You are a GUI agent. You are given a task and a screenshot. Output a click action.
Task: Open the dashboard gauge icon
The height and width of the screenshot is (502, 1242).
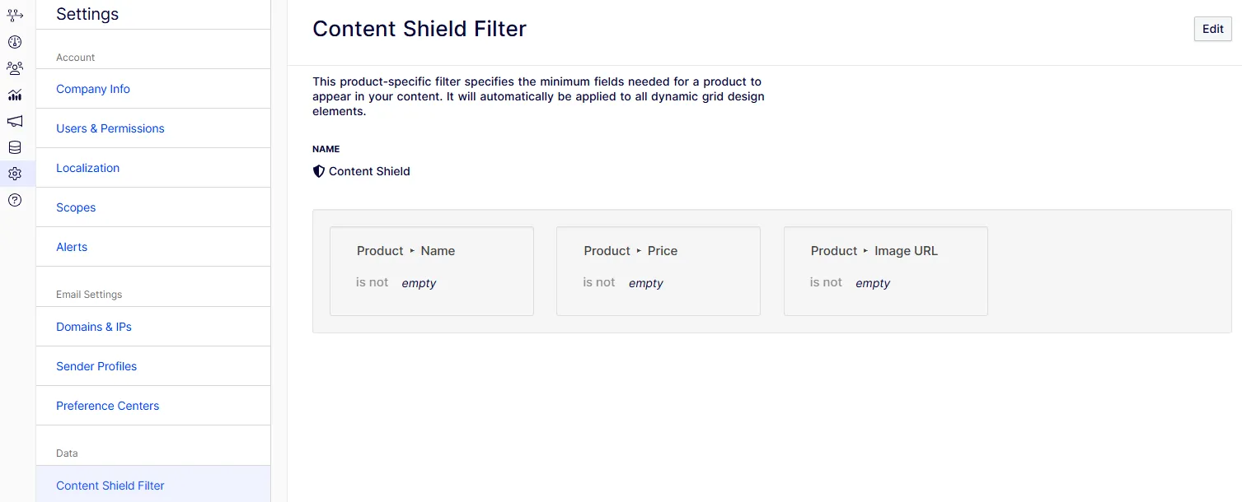coord(15,42)
